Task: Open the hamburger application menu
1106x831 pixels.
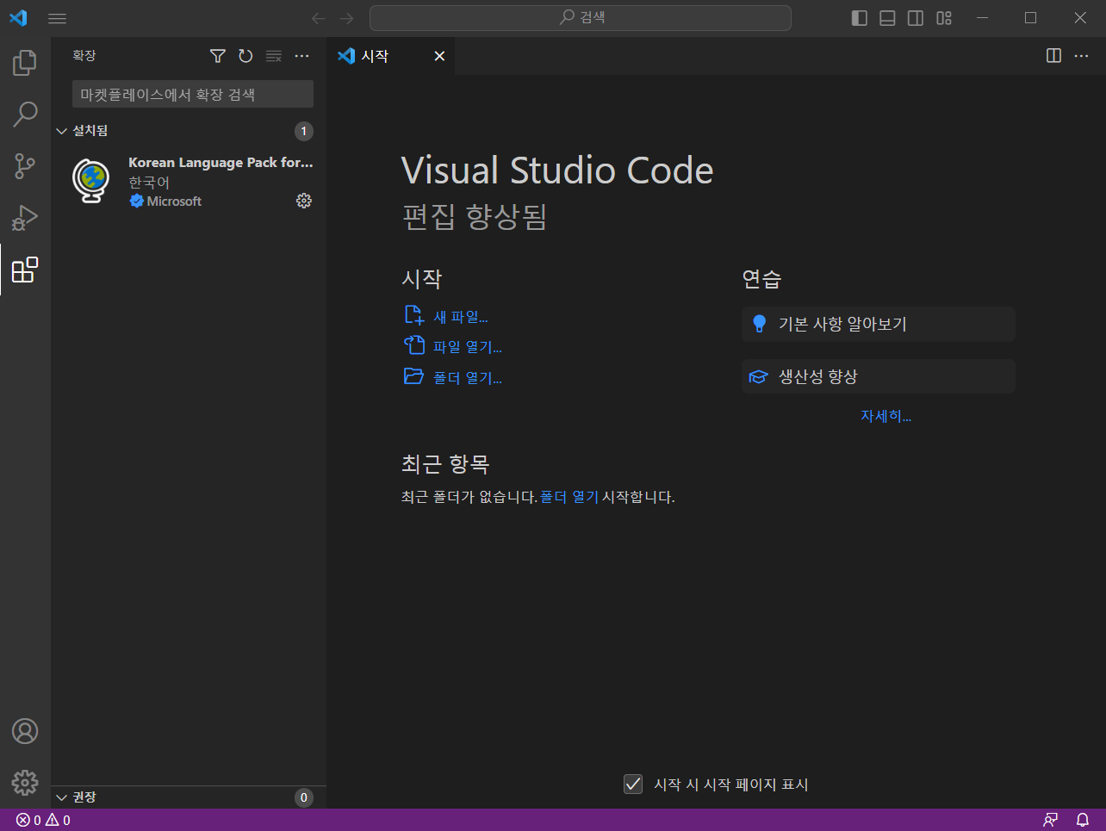Action: 58,18
